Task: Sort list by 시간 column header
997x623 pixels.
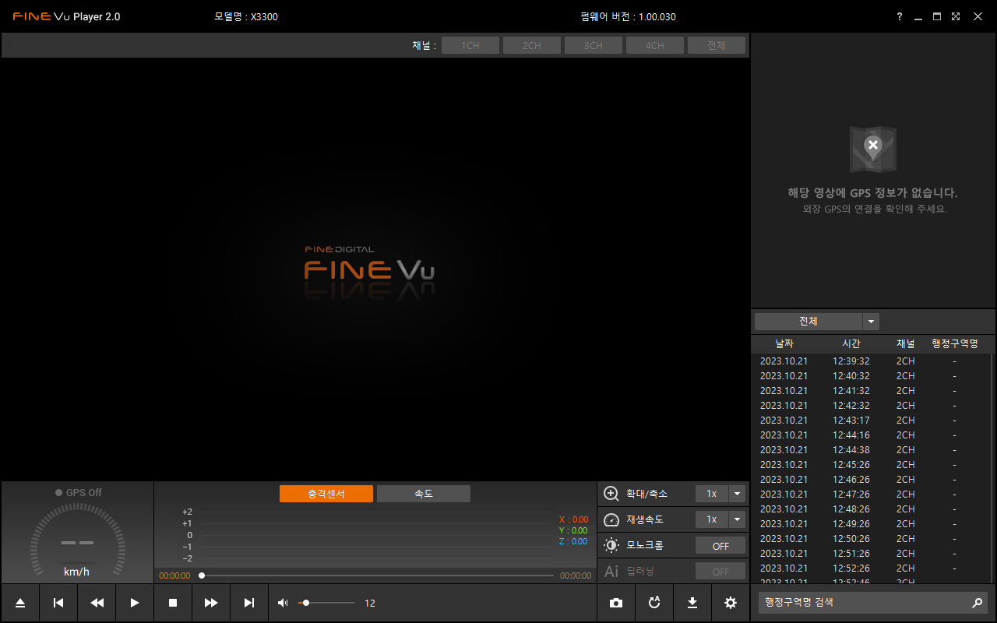Action: (x=851, y=343)
